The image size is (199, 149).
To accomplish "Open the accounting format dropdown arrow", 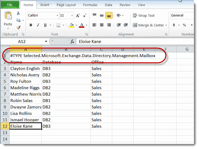I will click(179, 25).
